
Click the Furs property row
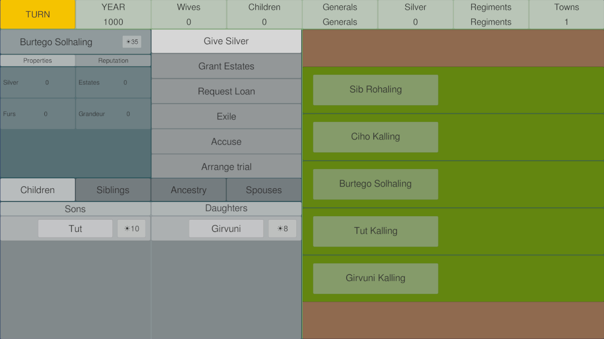pos(38,114)
